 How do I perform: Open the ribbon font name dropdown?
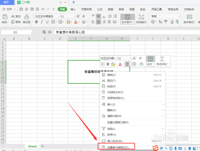(x=58, y=16)
